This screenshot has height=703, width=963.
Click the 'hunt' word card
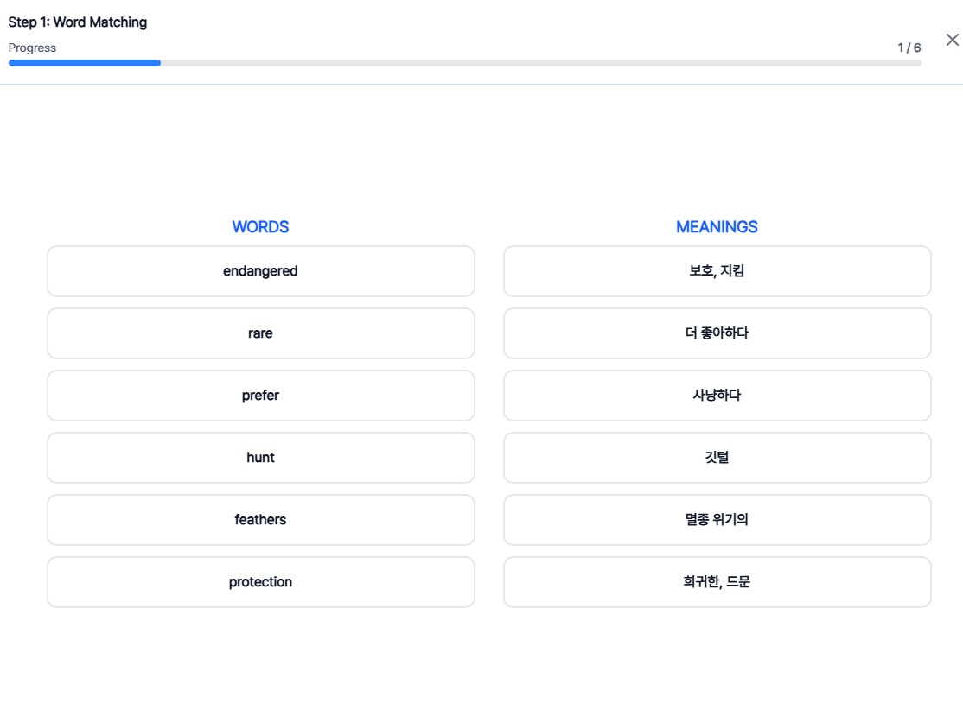point(260,458)
